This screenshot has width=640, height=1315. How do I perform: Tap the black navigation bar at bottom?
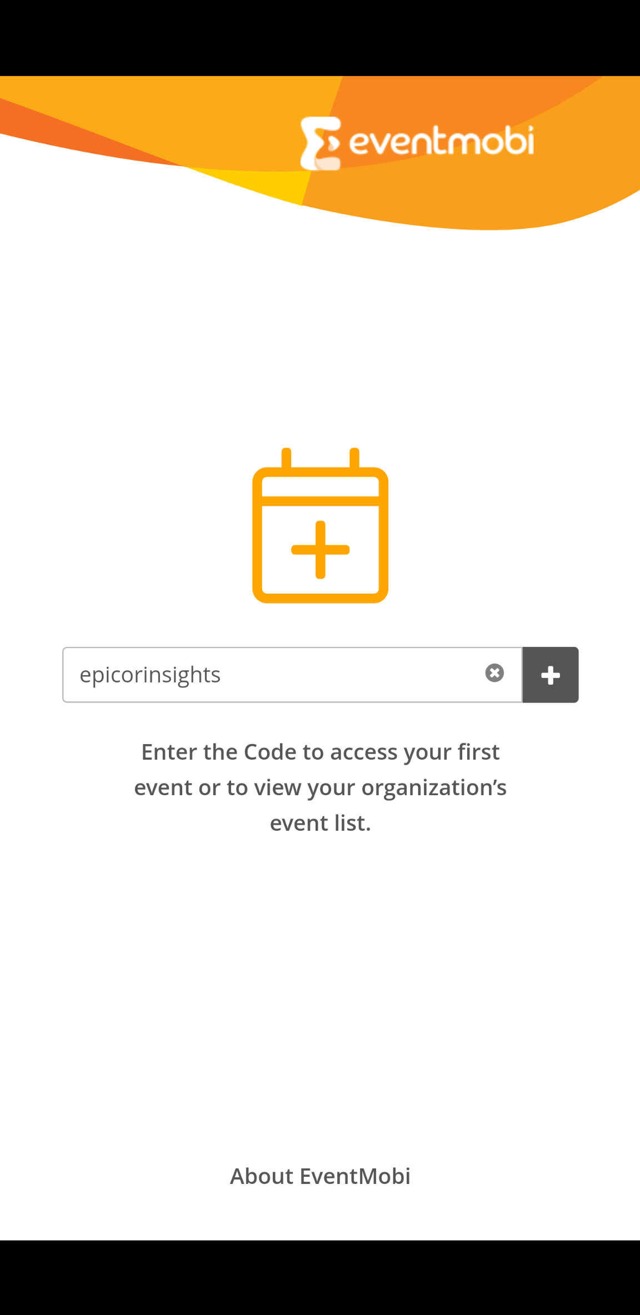click(x=320, y=1277)
